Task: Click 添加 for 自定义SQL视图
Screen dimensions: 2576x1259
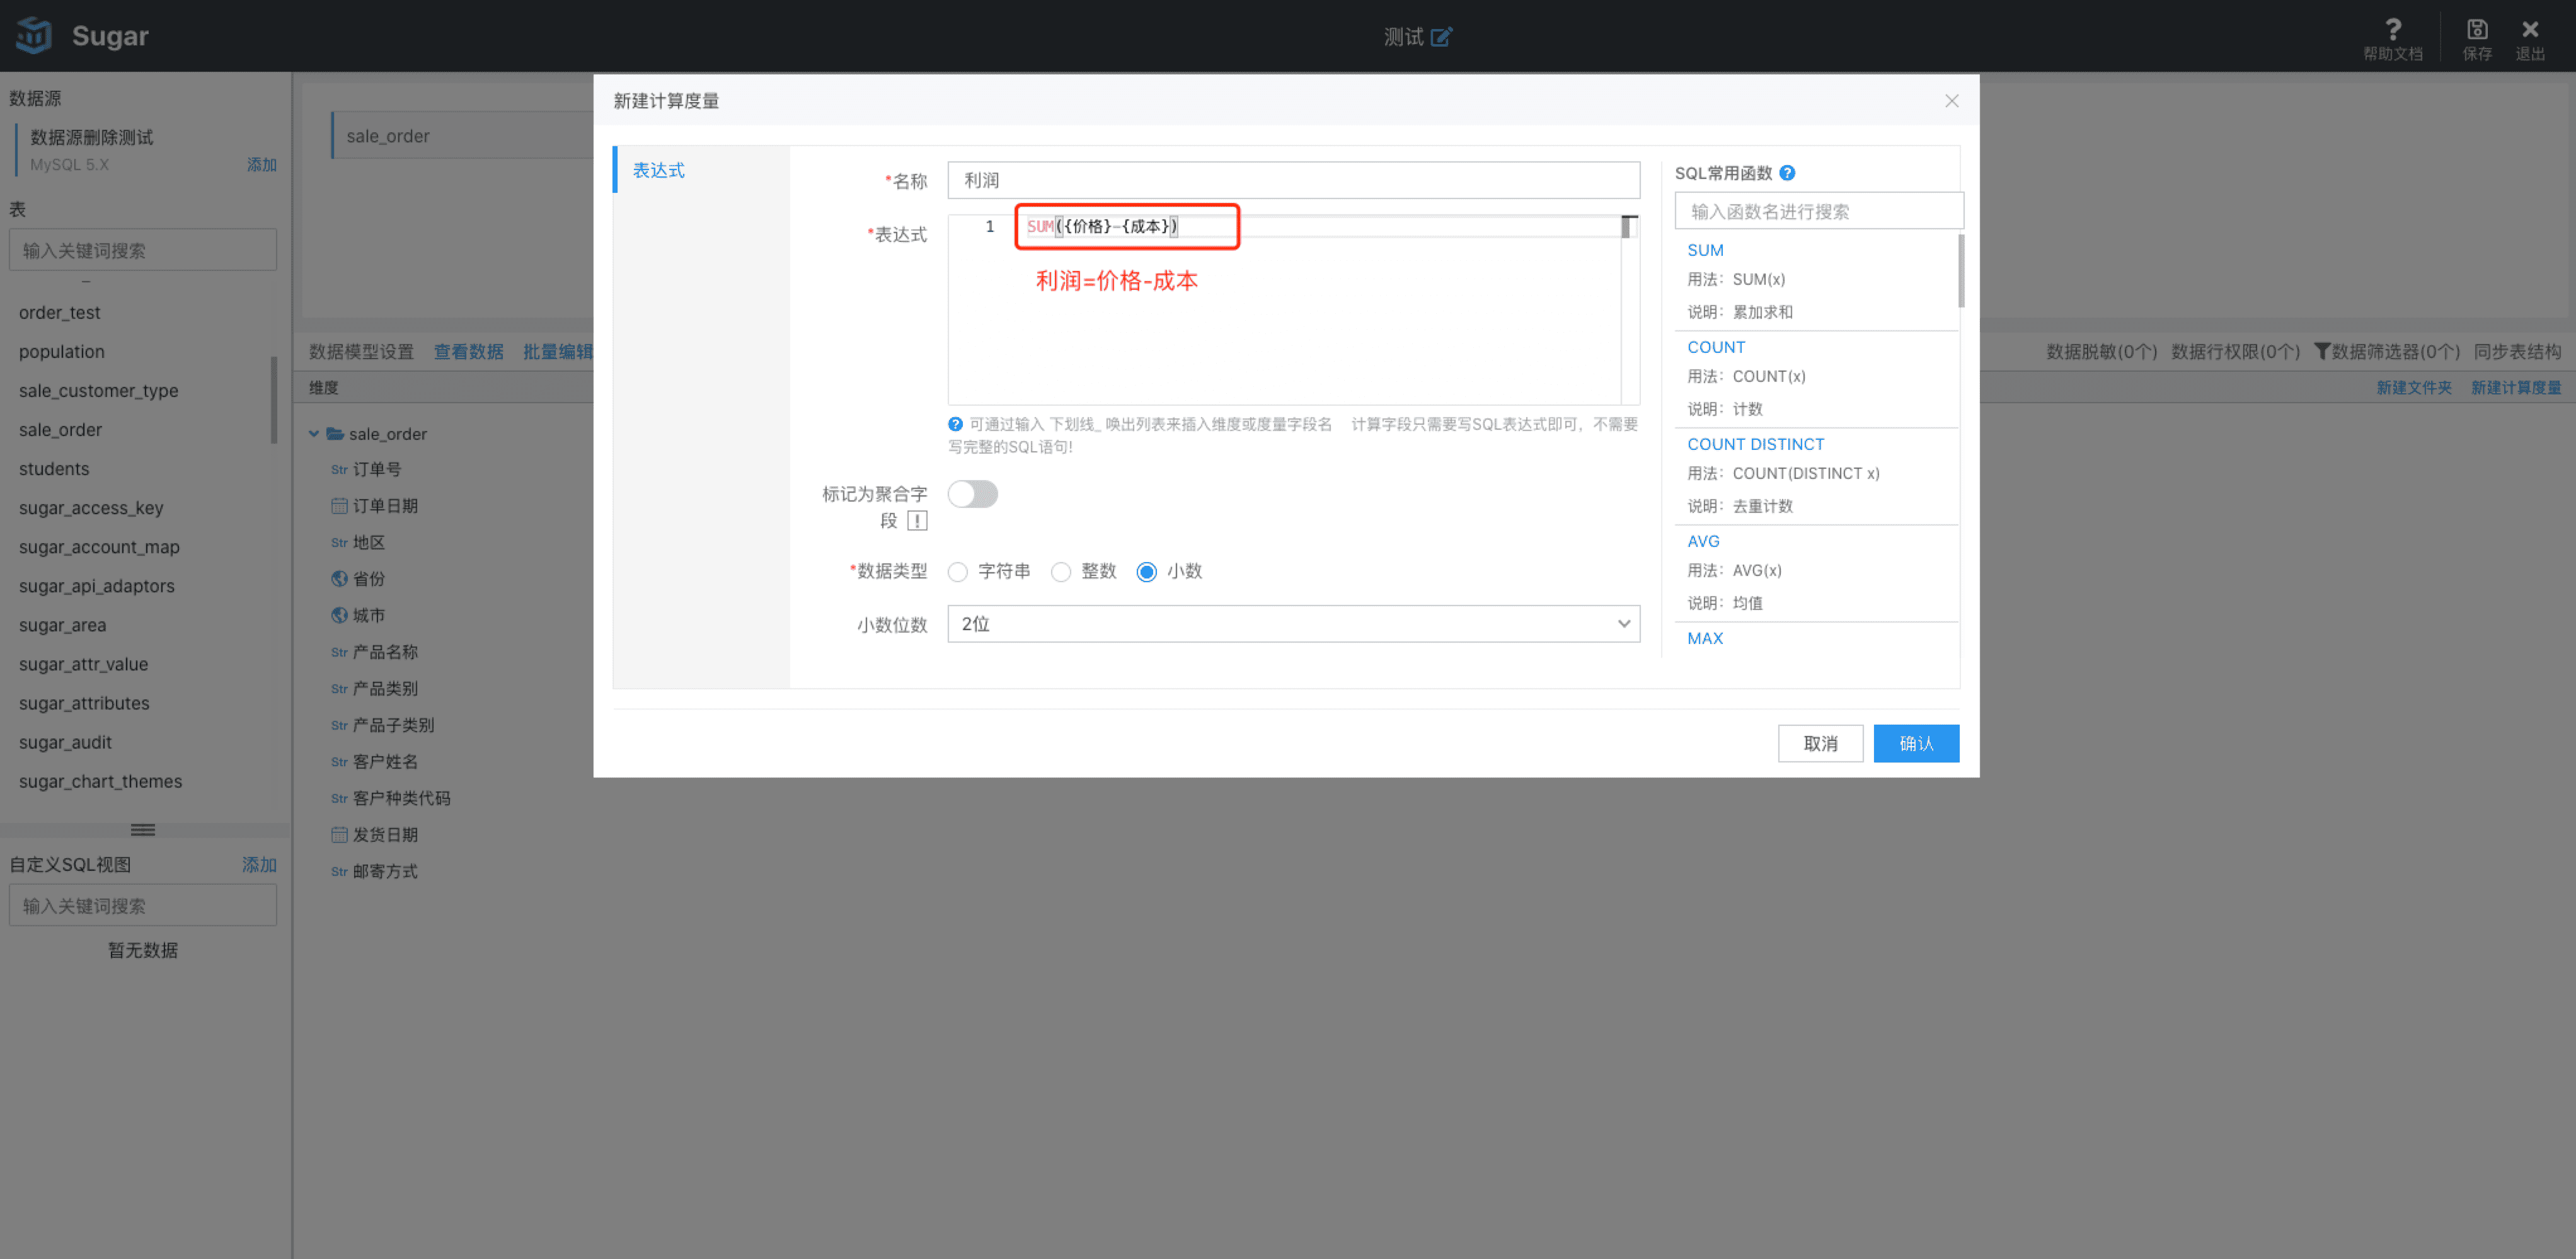Action: click(259, 864)
